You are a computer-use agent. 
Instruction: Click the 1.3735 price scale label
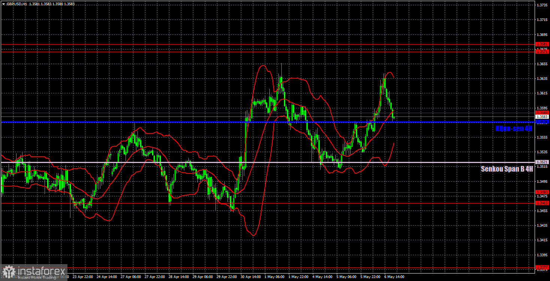(542, 5)
